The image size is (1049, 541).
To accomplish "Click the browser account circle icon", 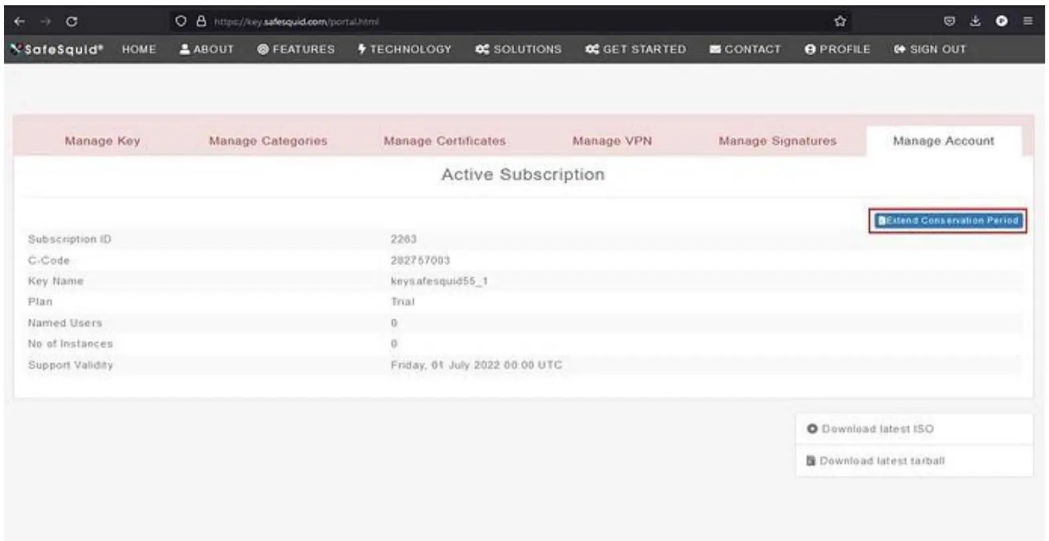I will [1001, 21].
